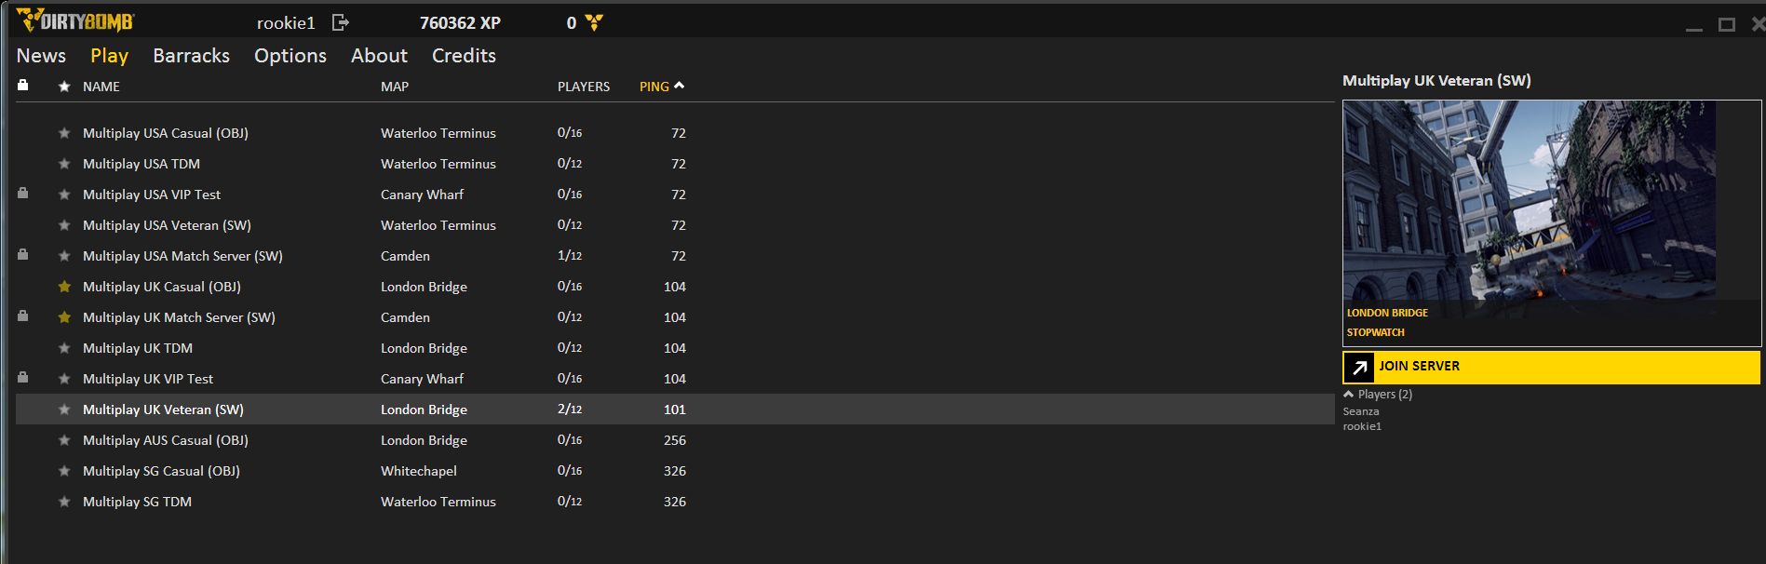Image resolution: width=1766 pixels, height=564 pixels.
Task: Click the Dirty Bomb logo
Action: click(75, 20)
